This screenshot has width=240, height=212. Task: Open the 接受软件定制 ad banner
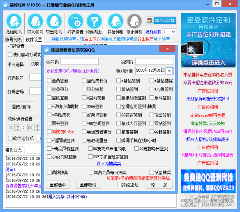tap(208, 40)
